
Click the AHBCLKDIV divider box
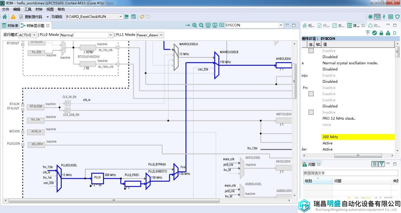(x=284, y=65)
